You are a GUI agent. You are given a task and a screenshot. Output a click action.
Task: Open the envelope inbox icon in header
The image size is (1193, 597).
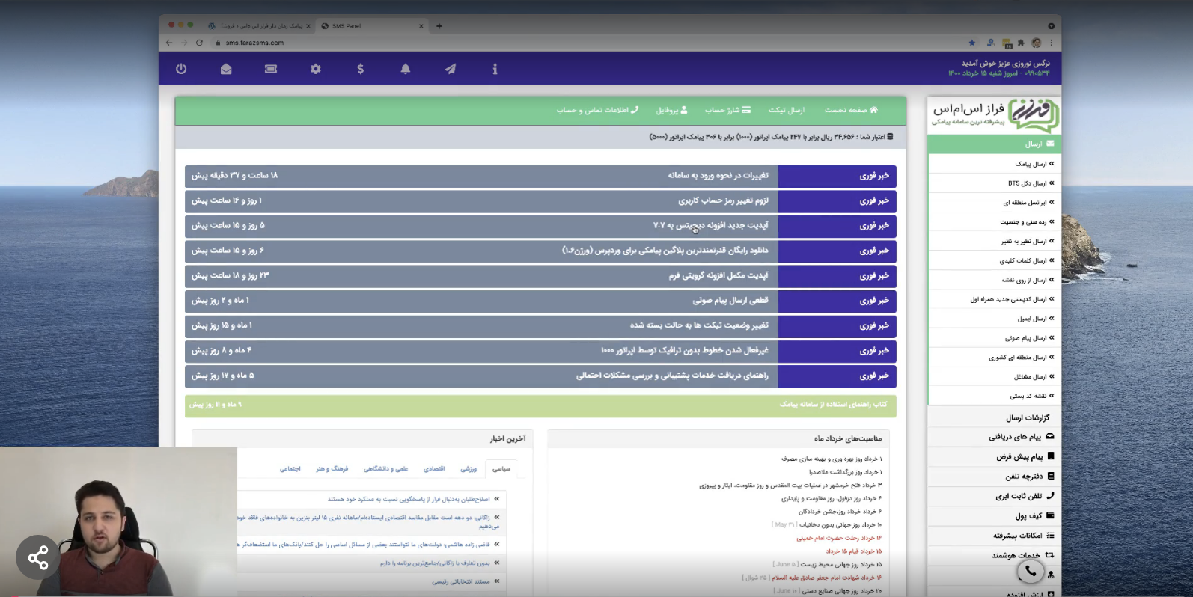coord(226,69)
